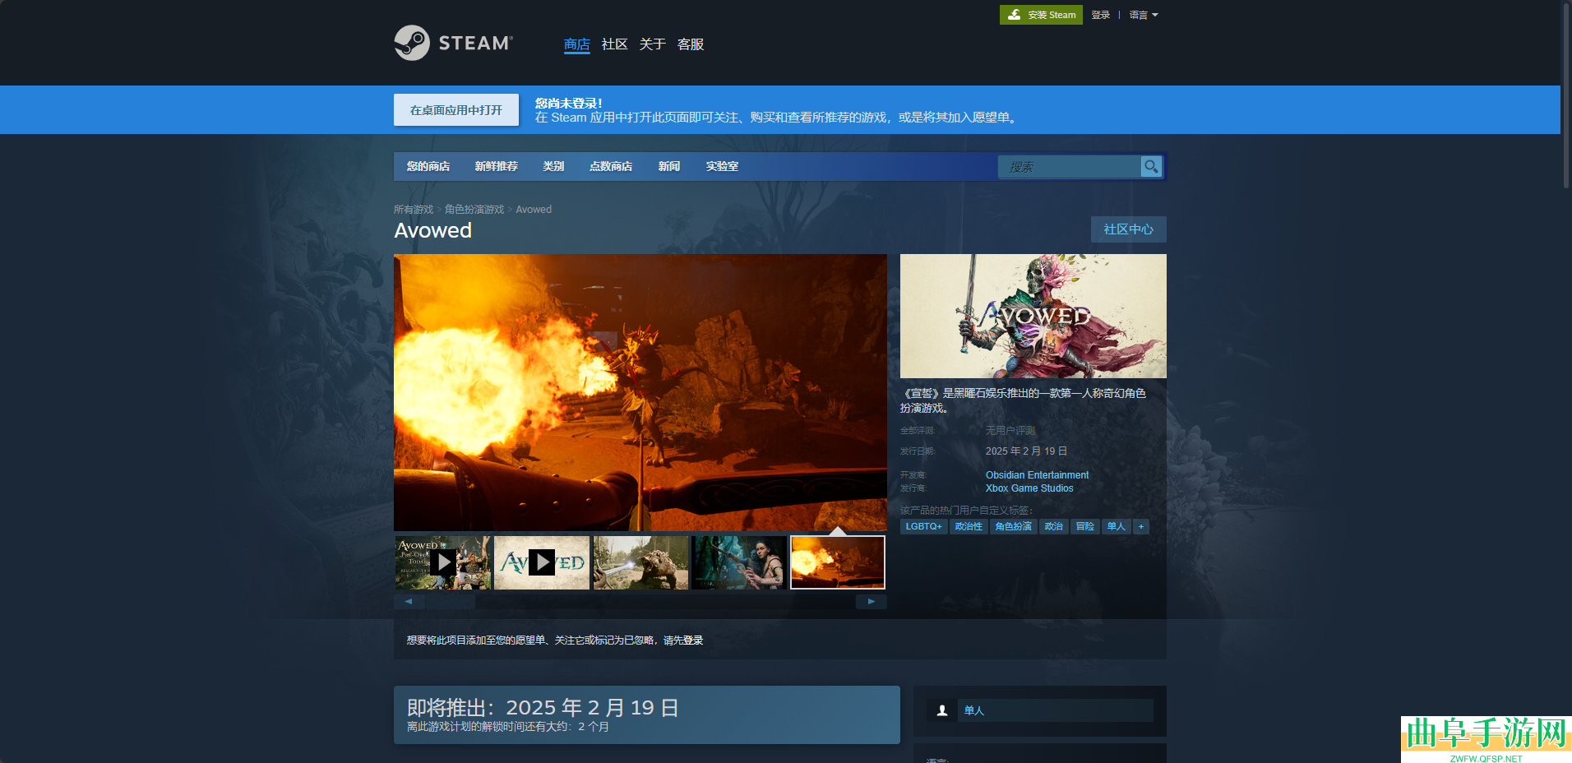Play the second Avowed logo trailer thumbnail
The height and width of the screenshot is (763, 1572).
click(542, 562)
